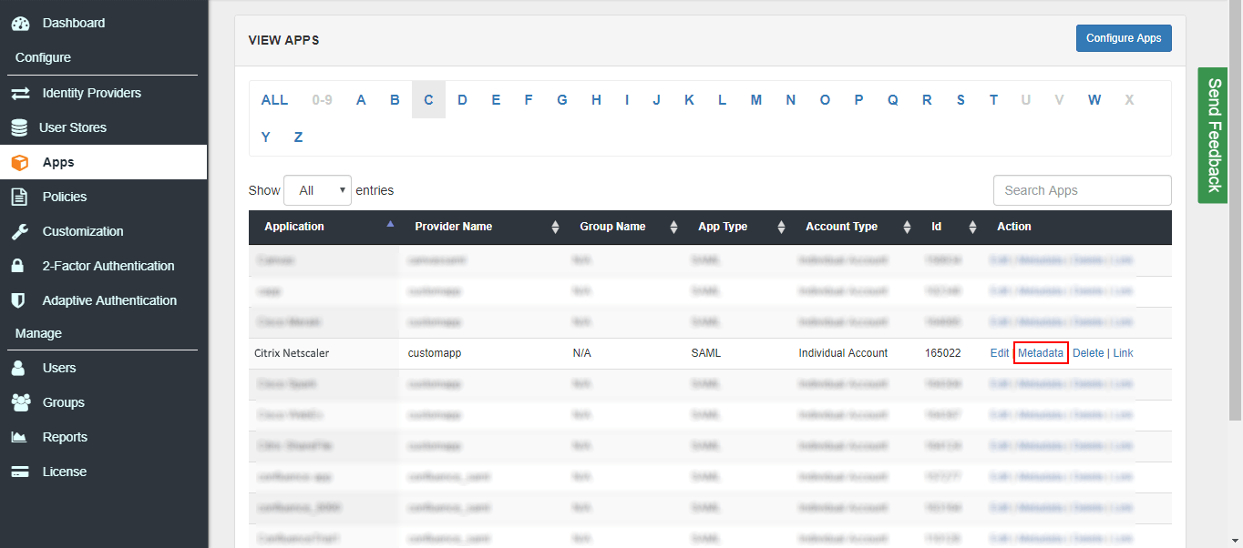Select the 2-Factor Authentication lock icon
Image resolution: width=1243 pixels, height=548 pixels.
pyautogui.click(x=21, y=266)
